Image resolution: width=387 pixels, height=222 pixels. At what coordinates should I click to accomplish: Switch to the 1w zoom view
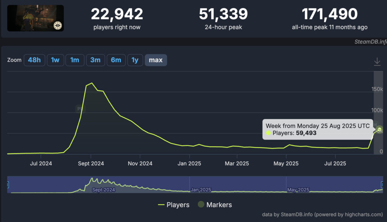click(55, 60)
